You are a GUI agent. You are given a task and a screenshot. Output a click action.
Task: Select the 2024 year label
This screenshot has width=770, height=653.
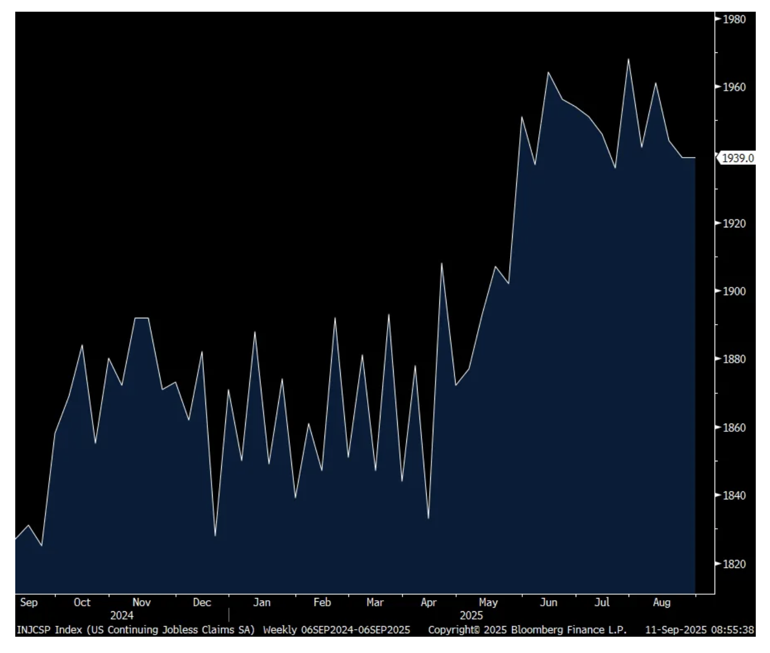tap(122, 616)
